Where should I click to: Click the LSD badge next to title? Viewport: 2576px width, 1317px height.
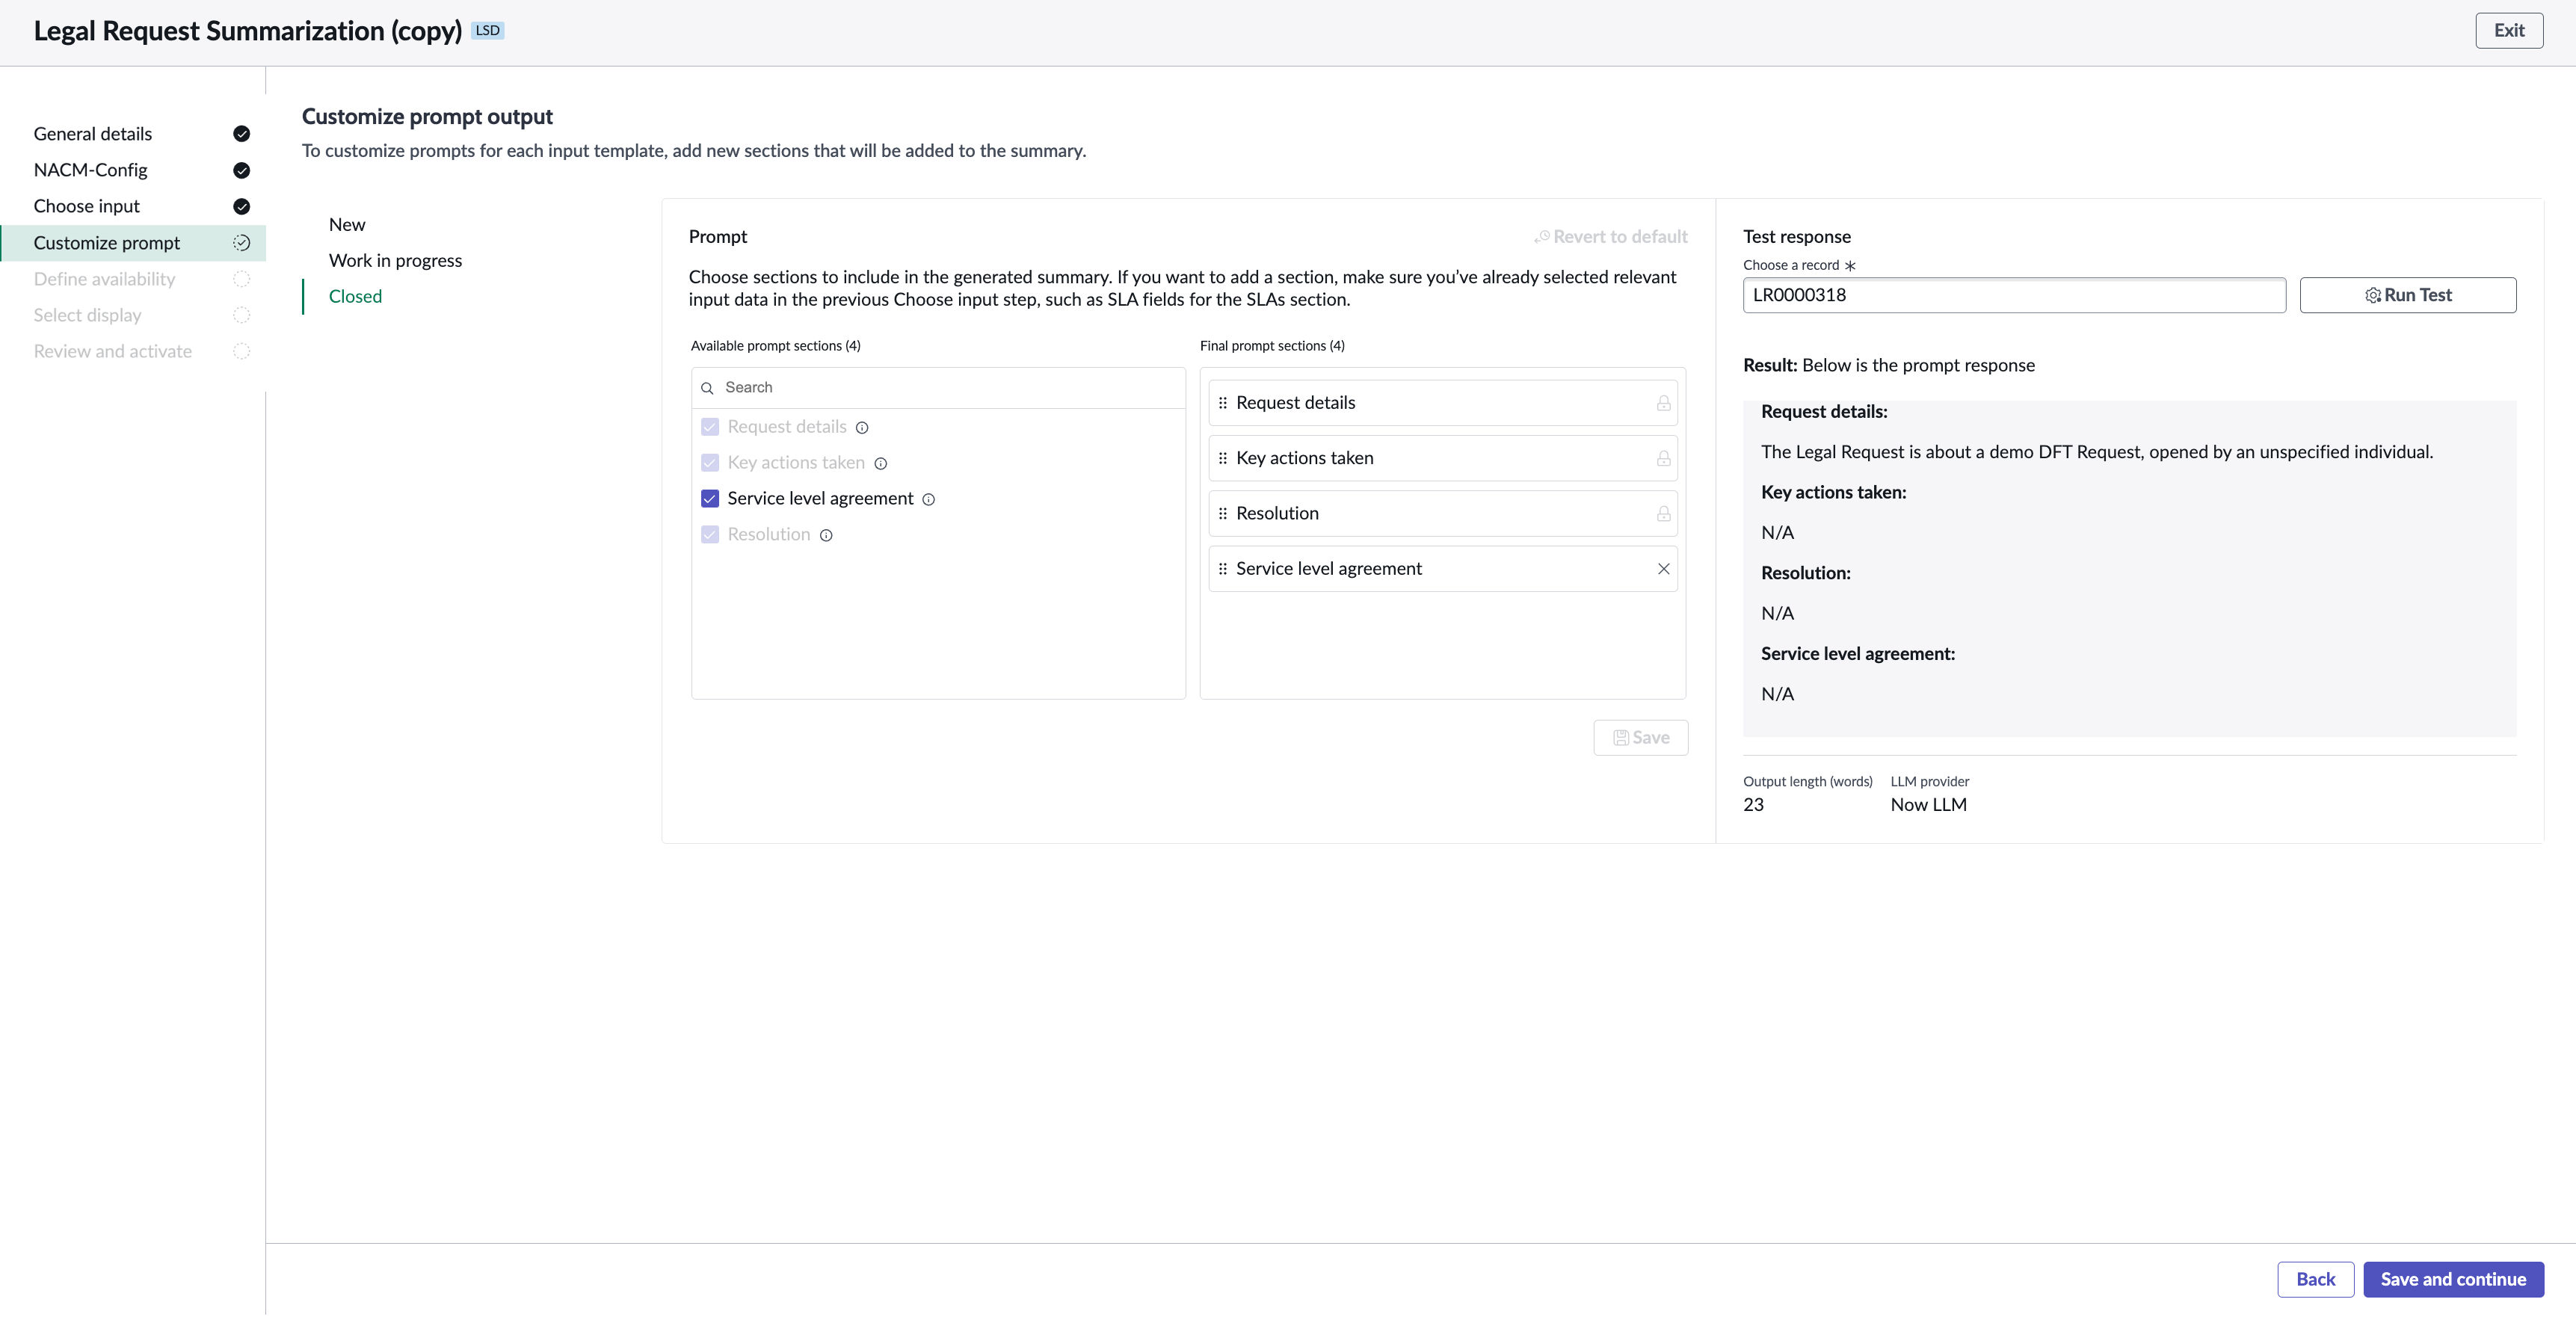pos(488,31)
